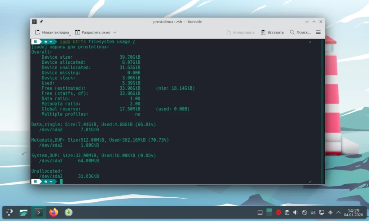
Task: Click the '[sudo] пароль для prostolinux:' line
Action: point(70,47)
